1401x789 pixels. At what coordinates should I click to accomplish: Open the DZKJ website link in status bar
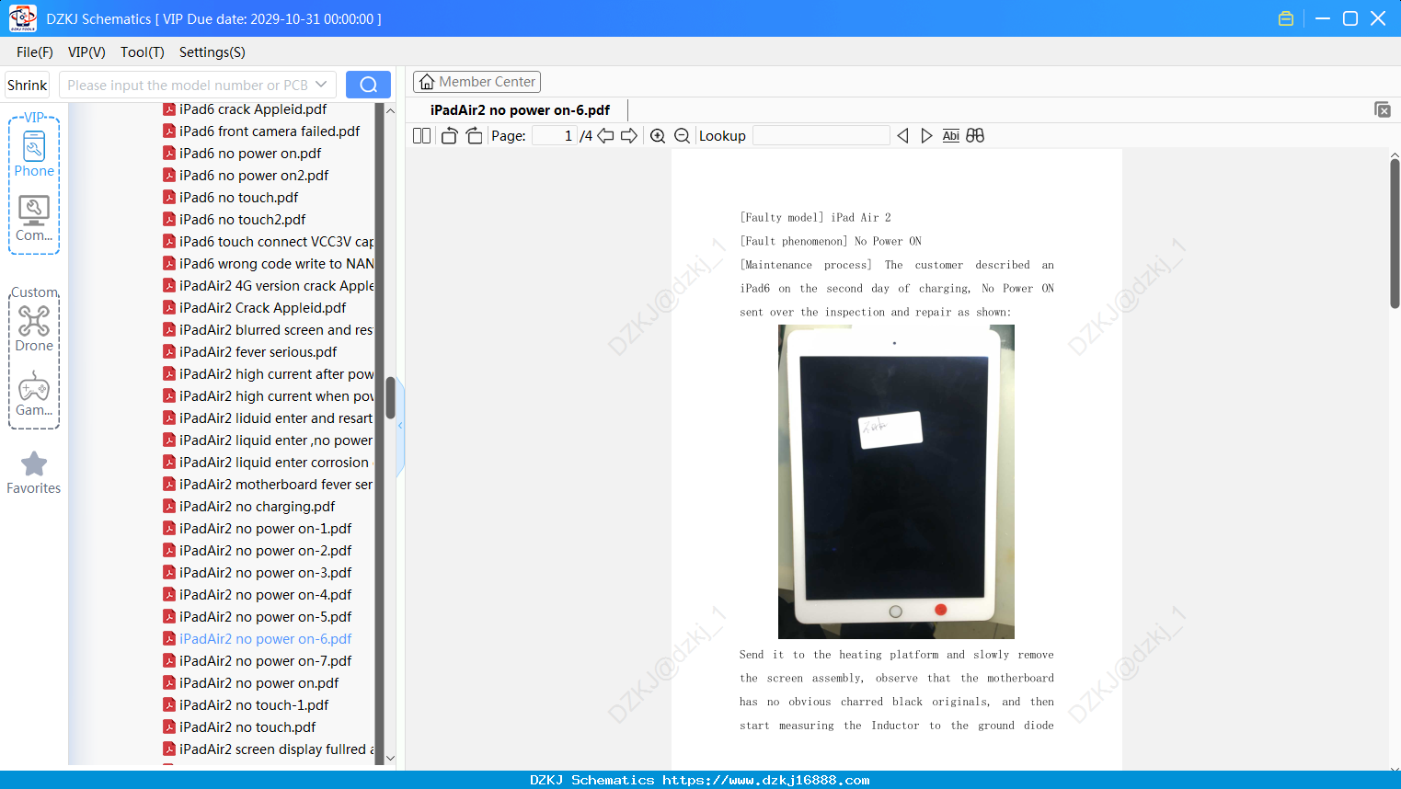766,780
